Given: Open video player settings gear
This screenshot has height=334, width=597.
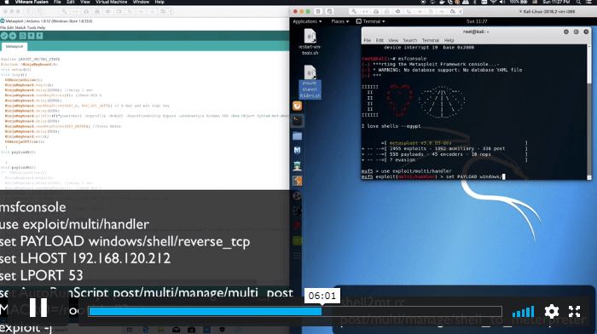Looking at the screenshot, I should 552,312.
